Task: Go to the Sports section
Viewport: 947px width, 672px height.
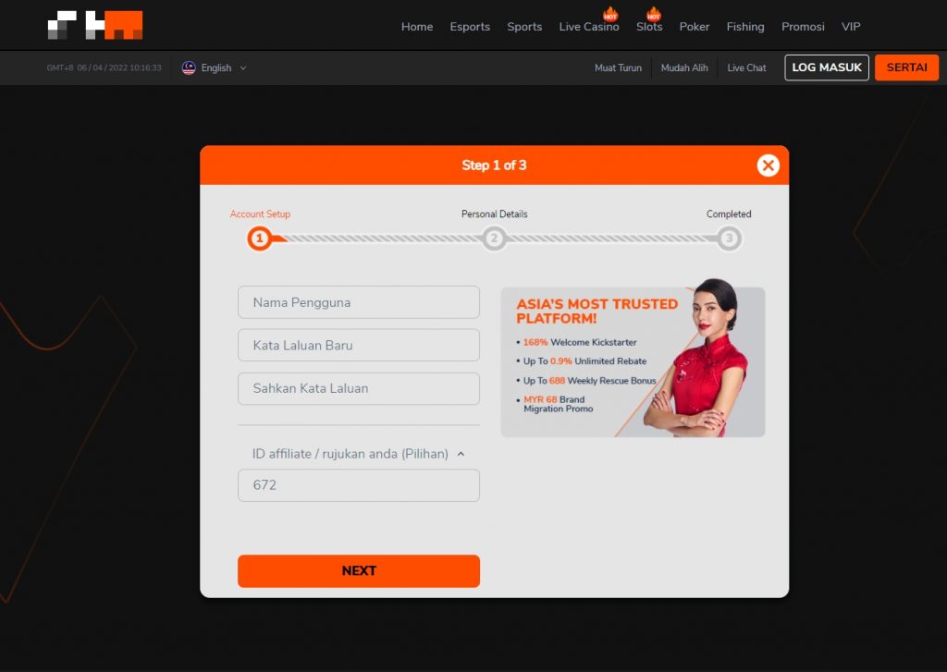Action: 524,27
